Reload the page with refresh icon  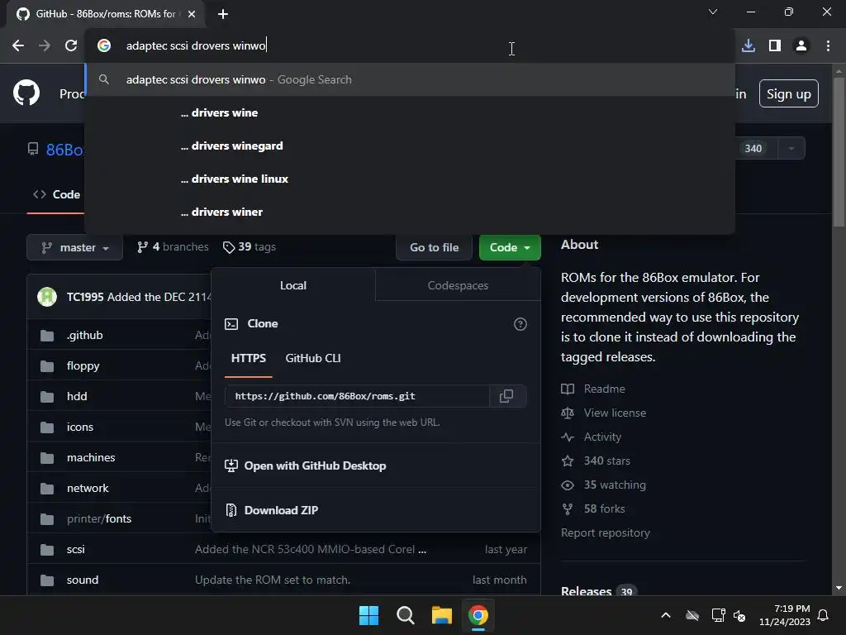pos(71,46)
